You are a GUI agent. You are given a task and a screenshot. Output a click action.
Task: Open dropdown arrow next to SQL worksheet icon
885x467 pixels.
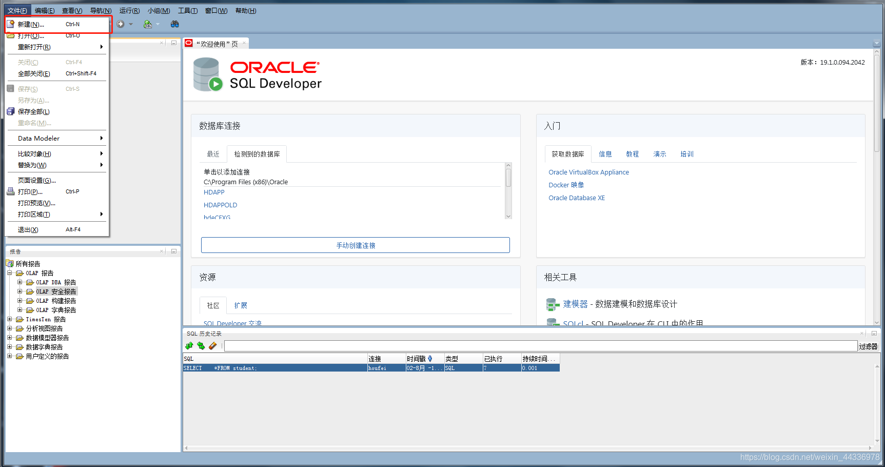pos(158,24)
